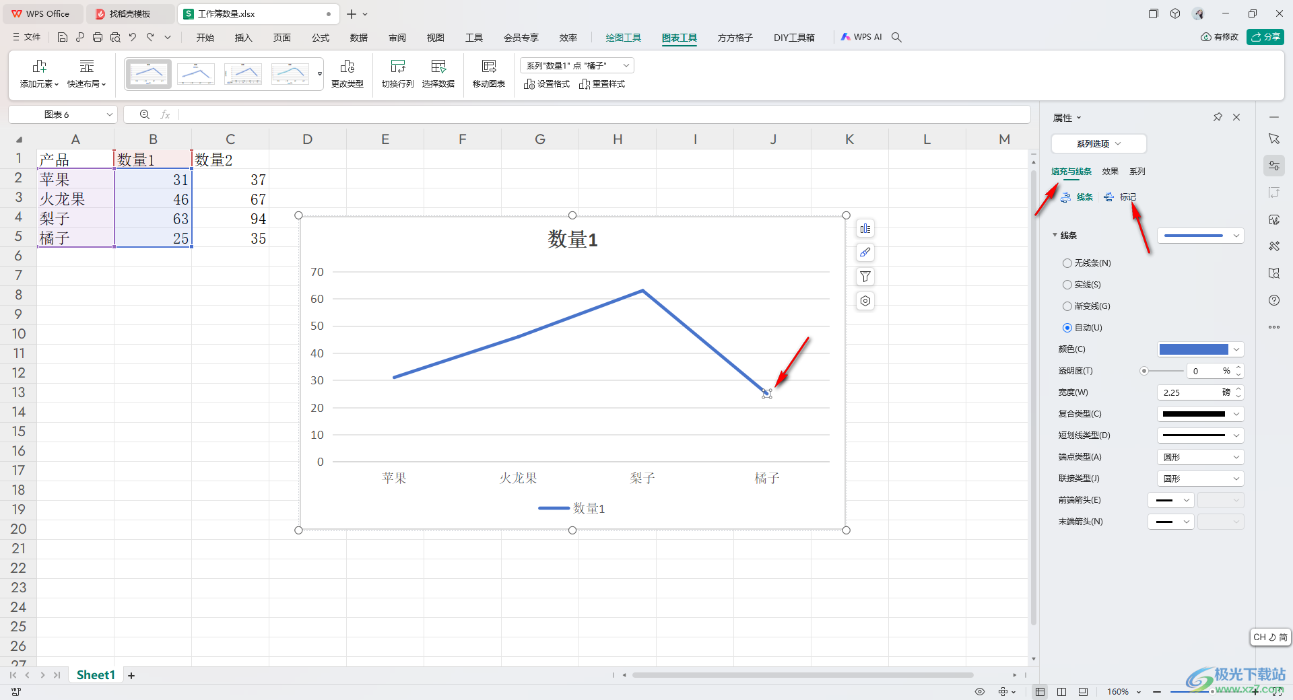This screenshot has height=700, width=1293.
Task: Click cell B4 containing 63
Action: tap(153, 219)
